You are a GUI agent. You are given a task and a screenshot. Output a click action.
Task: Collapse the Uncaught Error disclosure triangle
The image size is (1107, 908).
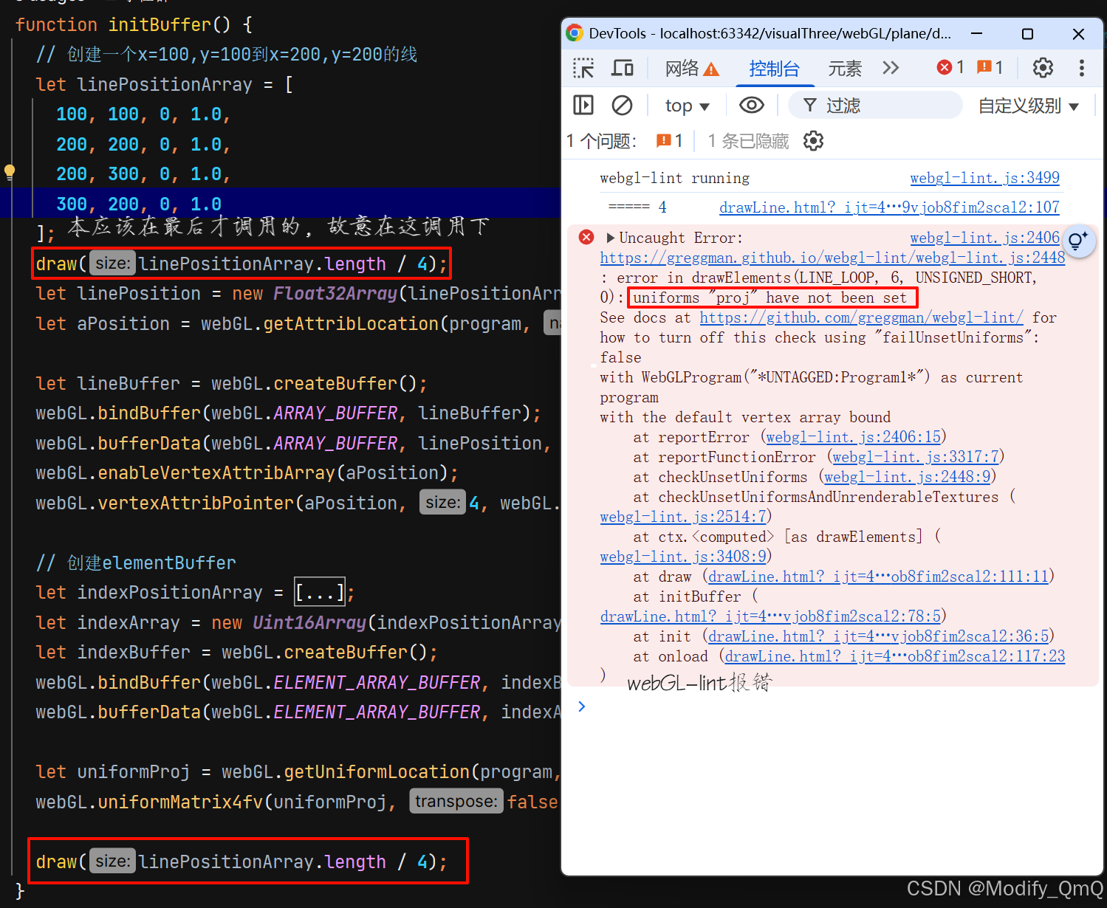[x=610, y=238]
